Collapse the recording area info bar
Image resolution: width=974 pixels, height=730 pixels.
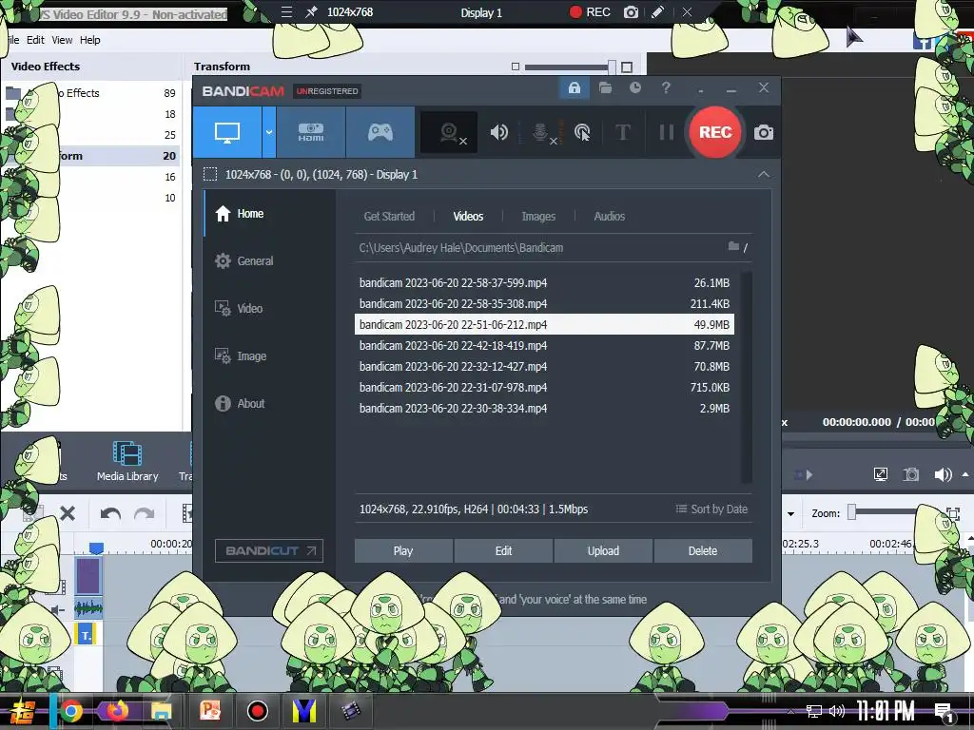tap(764, 175)
